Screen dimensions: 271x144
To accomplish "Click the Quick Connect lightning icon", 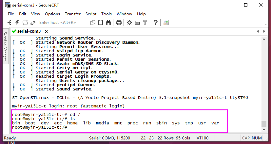I will (x=17, y=23).
